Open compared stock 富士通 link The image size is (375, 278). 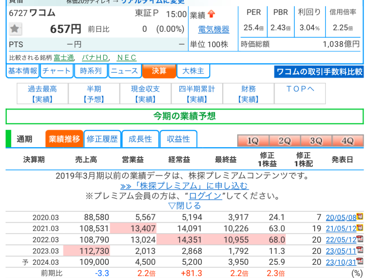tap(64, 58)
